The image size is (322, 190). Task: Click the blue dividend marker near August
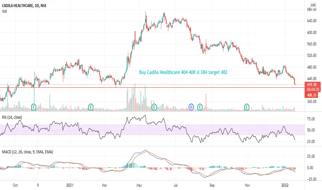point(191,107)
